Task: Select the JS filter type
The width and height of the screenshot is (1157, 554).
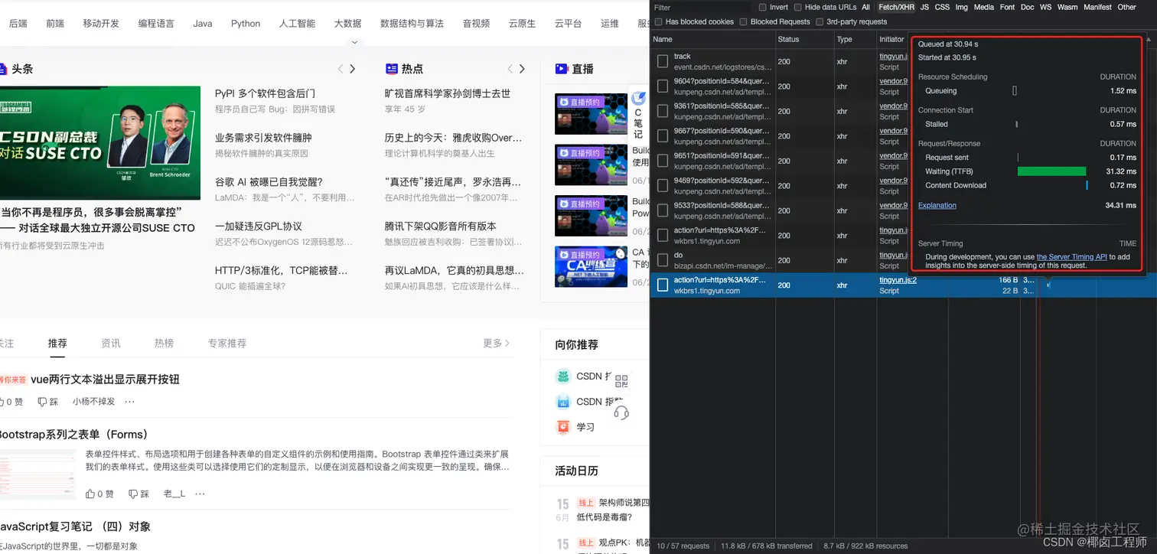Action: 924,7
